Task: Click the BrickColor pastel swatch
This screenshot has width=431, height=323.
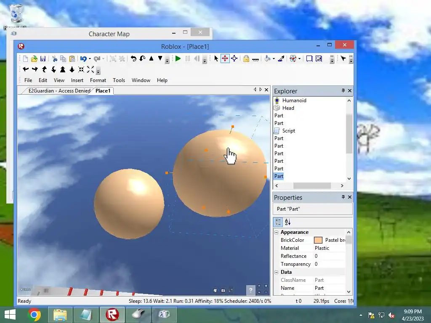Action: pyautogui.click(x=318, y=240)
